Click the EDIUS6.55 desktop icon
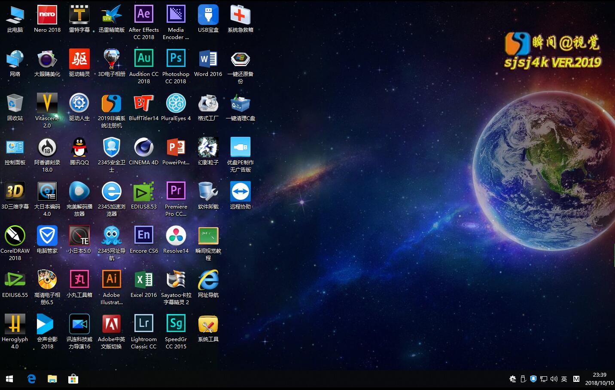 pos(15,280)
